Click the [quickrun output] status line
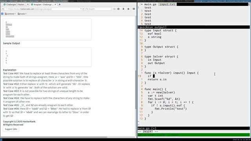Image resolution: width=251 pixels, height=141 pixels. (x=194, y=27)
